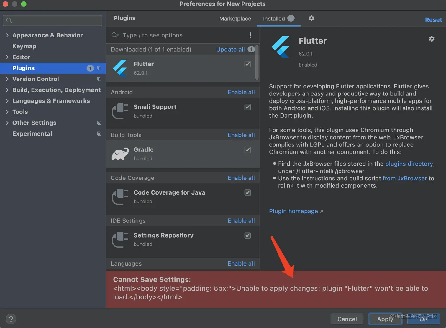Click the Apply button
The height and width of the screenshot is (328, 446).
(x=385, y=319)
